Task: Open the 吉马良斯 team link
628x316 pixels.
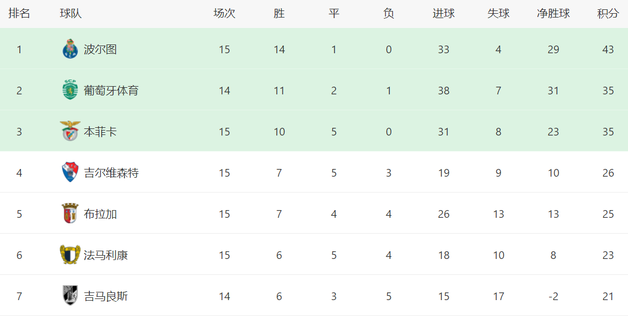Action: pyautogui.click(x=106, y=296)
